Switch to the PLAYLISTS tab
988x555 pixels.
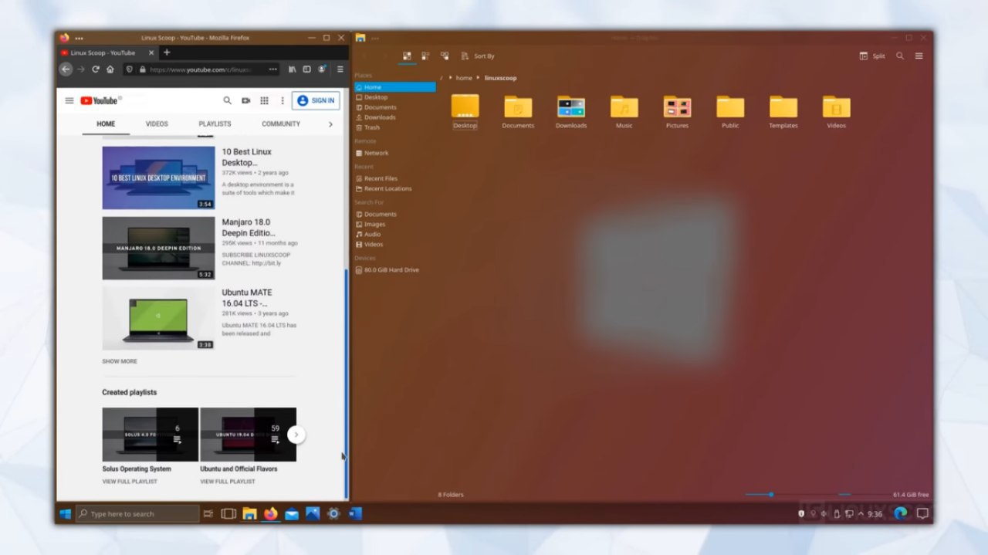pos(215,124)
